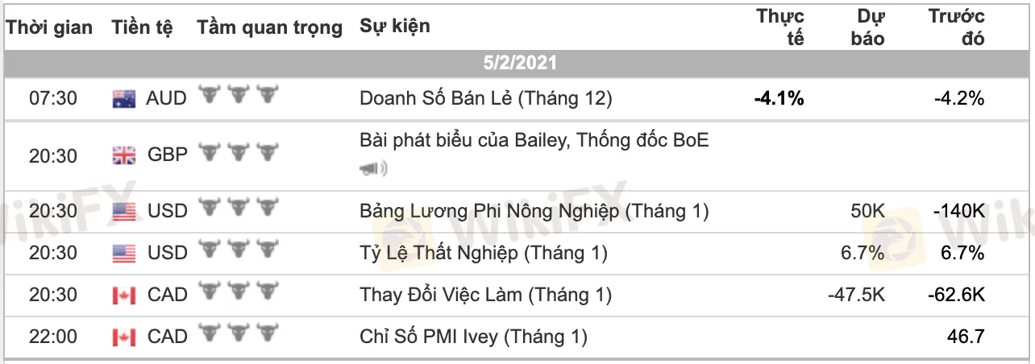Viewport: 1035px width, 364px height.
Task: Click the US flag in Nonfarm Payrolls row
Action: pyautogui.click(x=123, y=212)
